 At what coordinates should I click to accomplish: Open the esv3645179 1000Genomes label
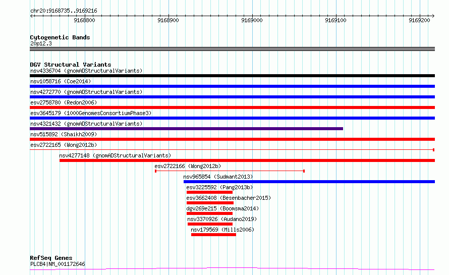pyautogui.click(x=91, y=113)
